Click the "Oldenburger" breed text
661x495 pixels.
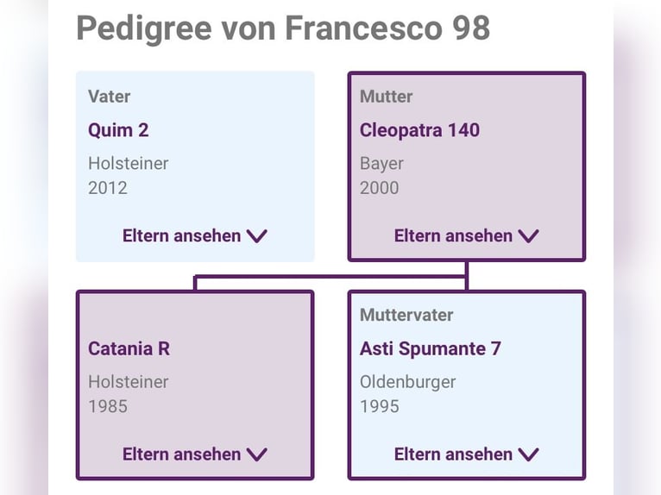click(x=407, y=381)
